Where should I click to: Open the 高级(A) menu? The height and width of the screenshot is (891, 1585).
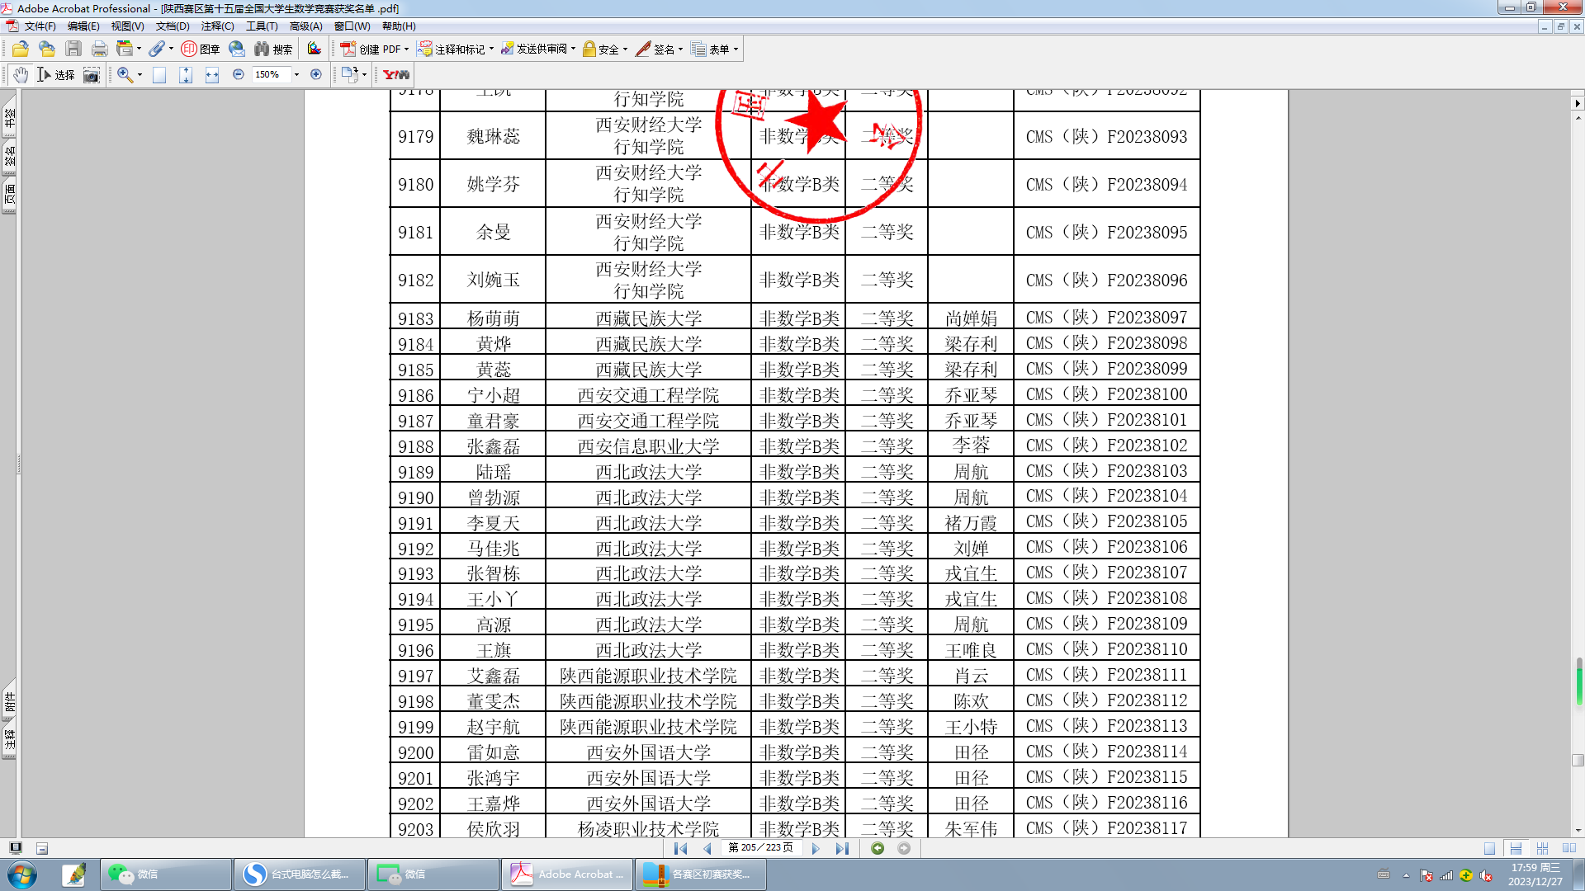pos(305,26)
